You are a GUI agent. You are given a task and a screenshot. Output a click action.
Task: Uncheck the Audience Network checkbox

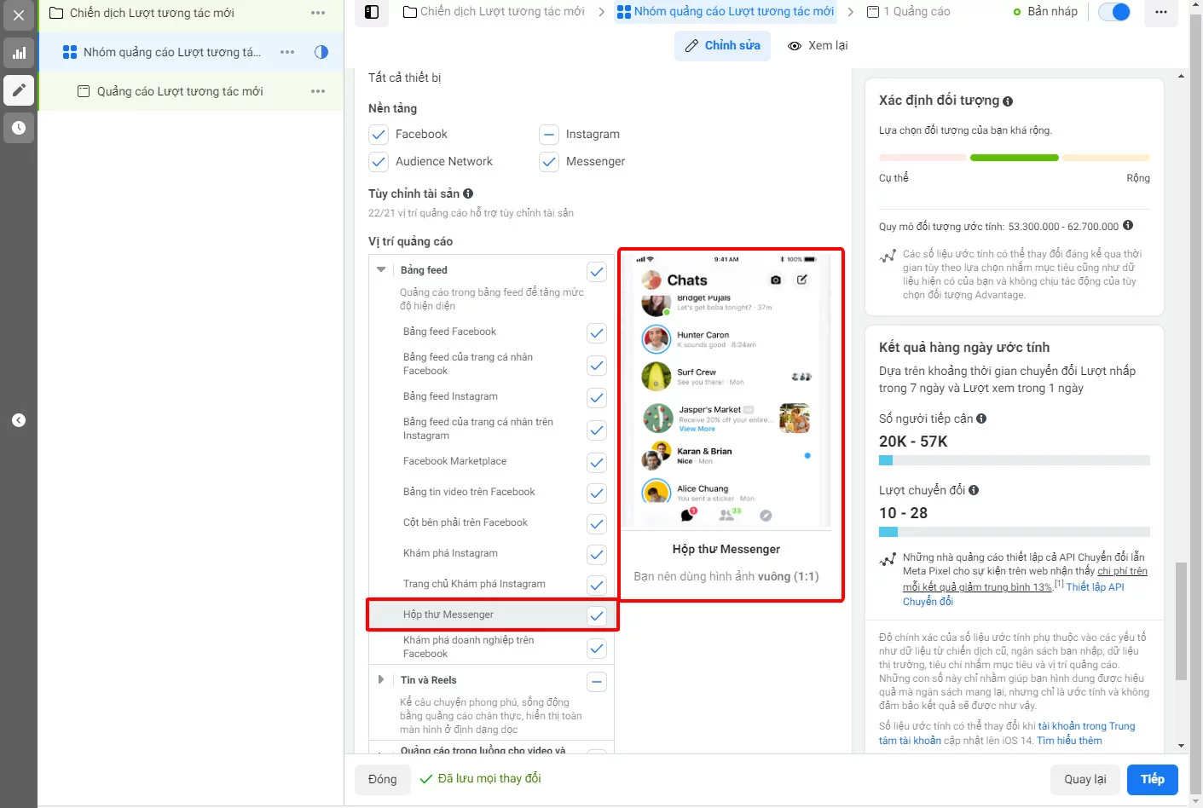(x=379, y=161)
